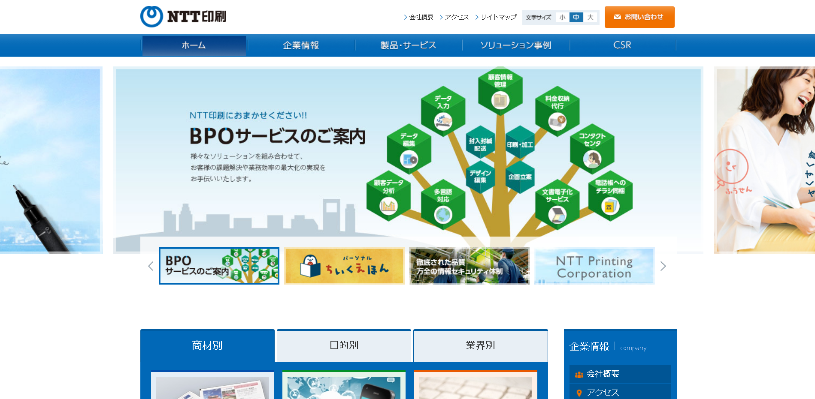815x399 pixels.
Task: Select the NTT Printing Corporation thumbnail
Action: [594, 266]
